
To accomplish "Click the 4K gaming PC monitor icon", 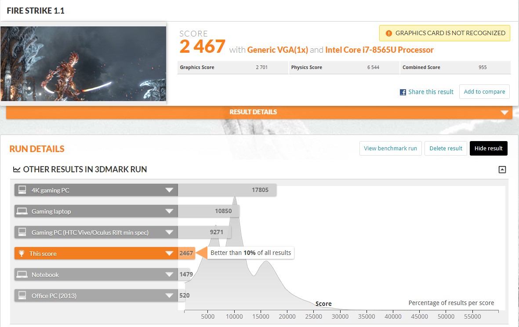I will [22, 190].
